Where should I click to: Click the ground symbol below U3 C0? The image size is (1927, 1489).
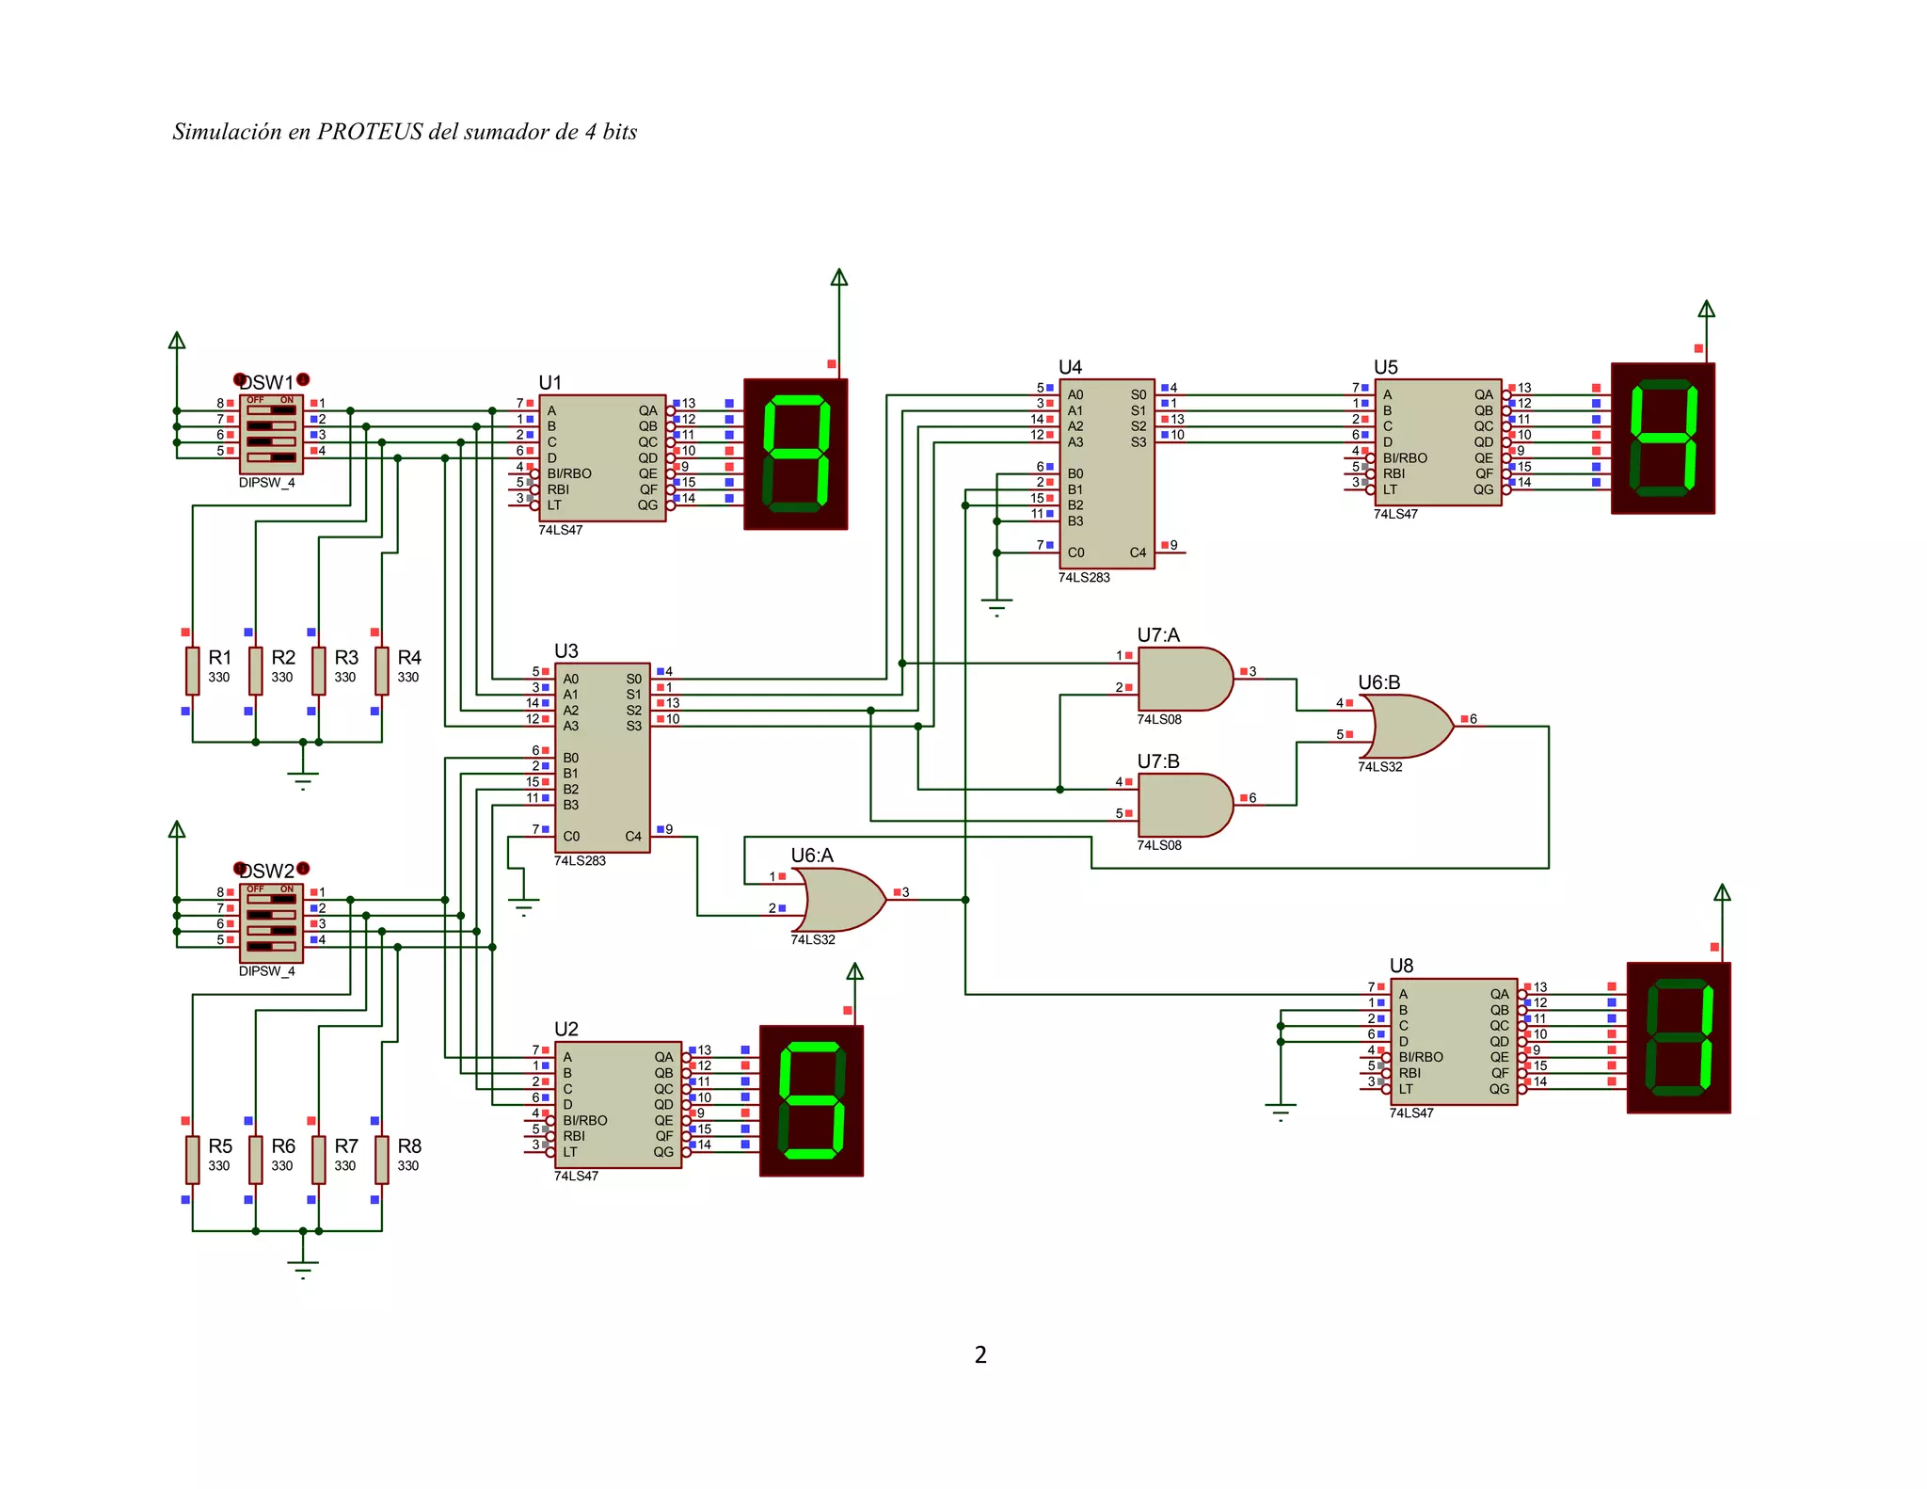(x=523, y=906)
